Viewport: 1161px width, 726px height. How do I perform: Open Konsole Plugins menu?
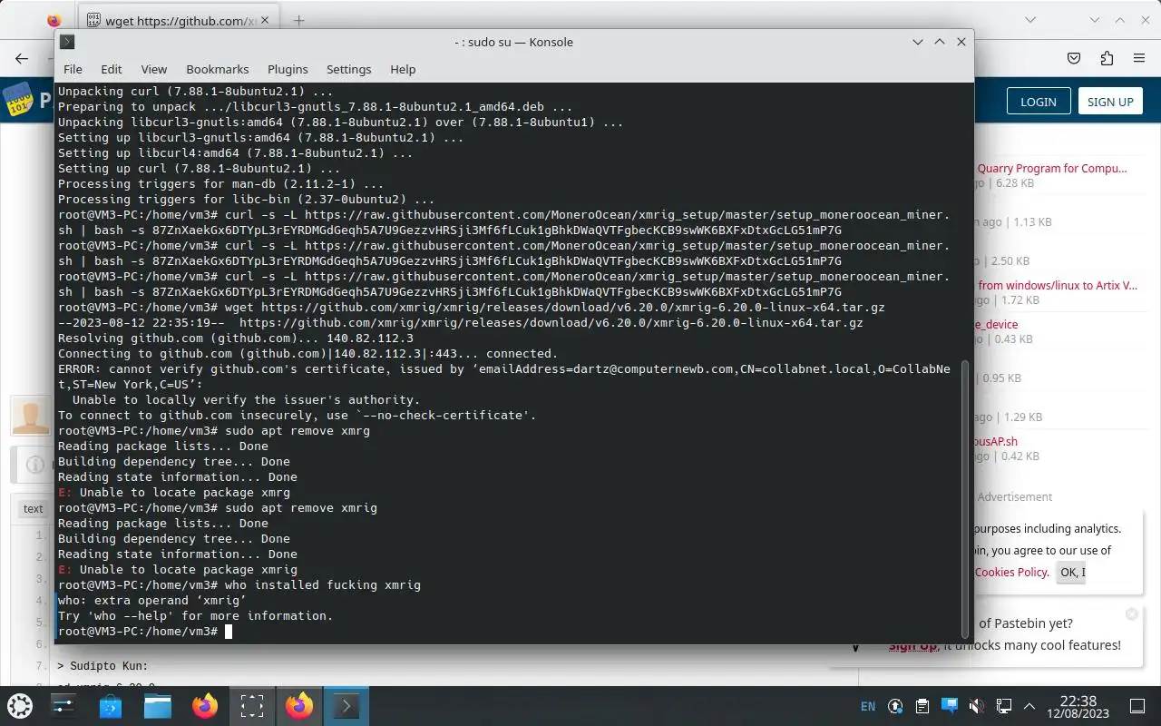click(288, 69)
